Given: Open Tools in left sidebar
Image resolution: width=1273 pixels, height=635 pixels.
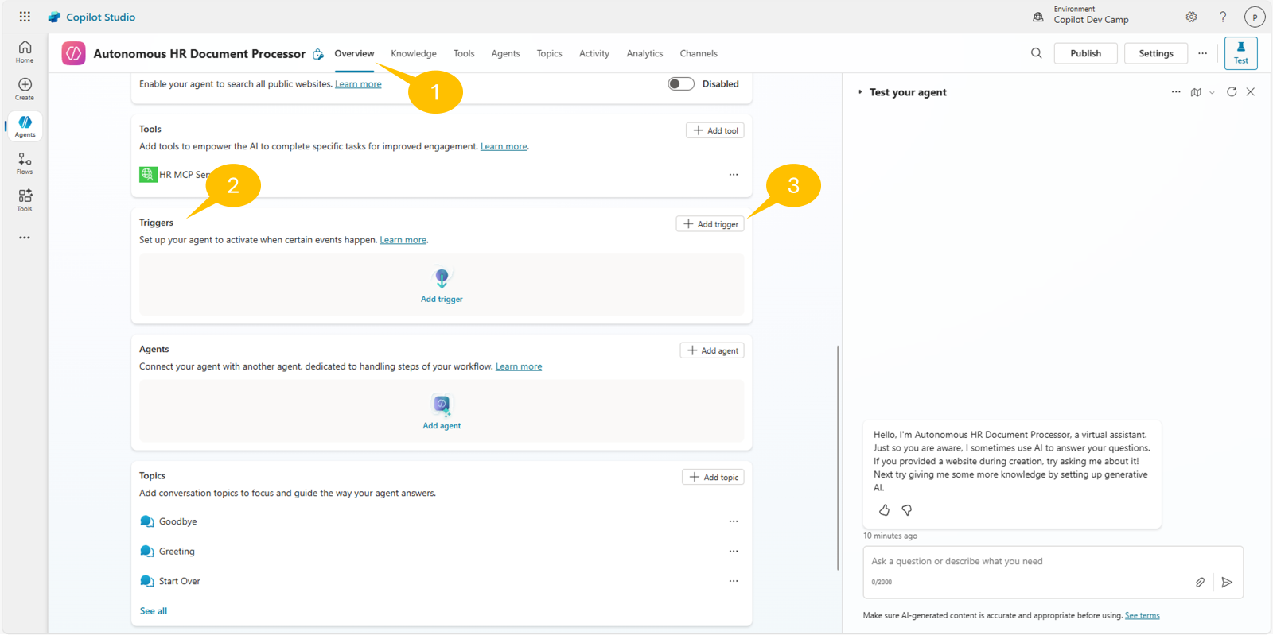Looking at the screenshot, I should [25, 200].
